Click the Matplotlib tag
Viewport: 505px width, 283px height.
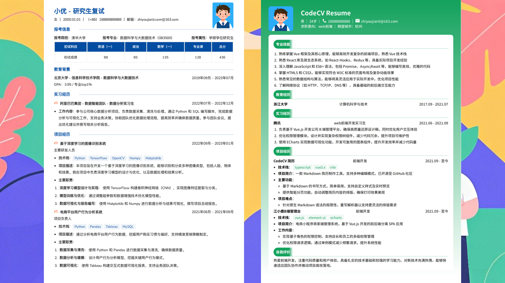pos(153,158)
